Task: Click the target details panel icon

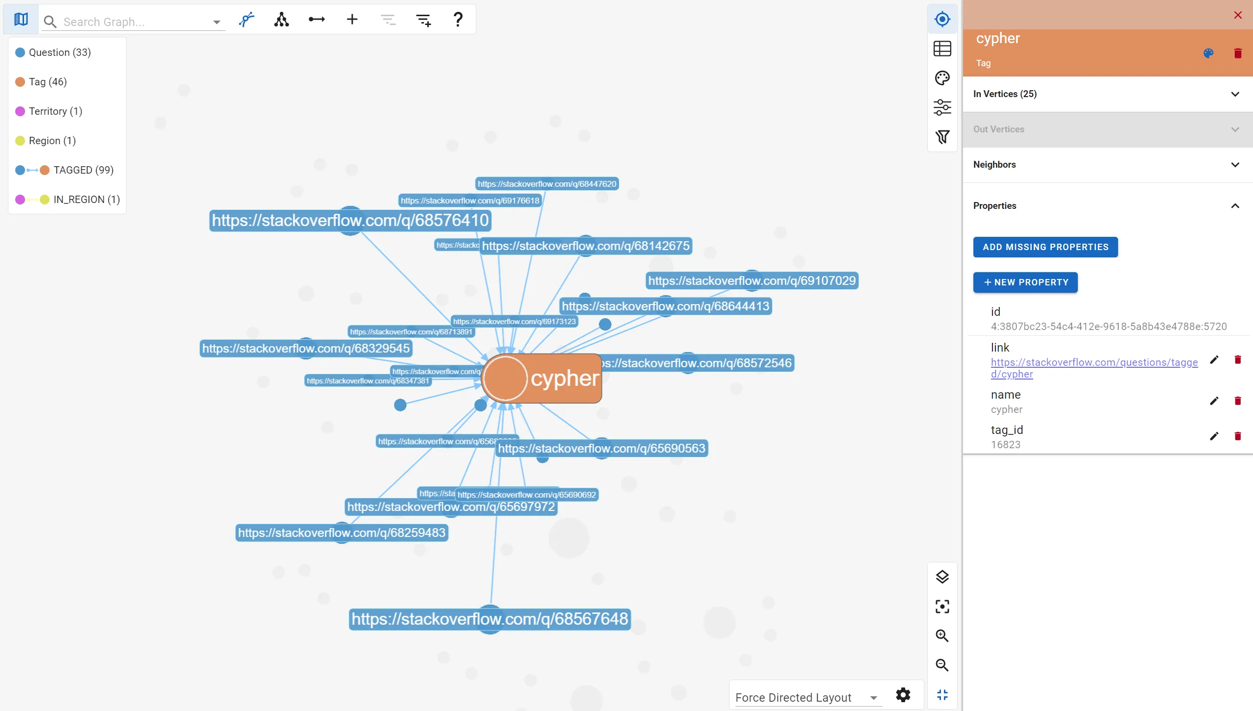Action: [942, 19]
